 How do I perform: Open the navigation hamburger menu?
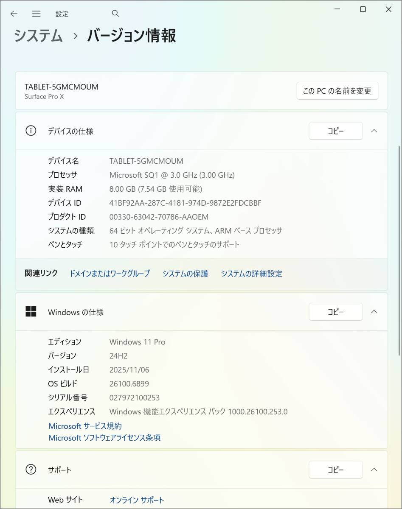[x=37, y=14]
